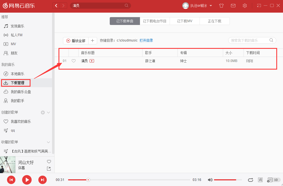The image size is (283, 186).
Task: Open the settings gear icon
Action: pyautogui.click(x=245, y=5)
